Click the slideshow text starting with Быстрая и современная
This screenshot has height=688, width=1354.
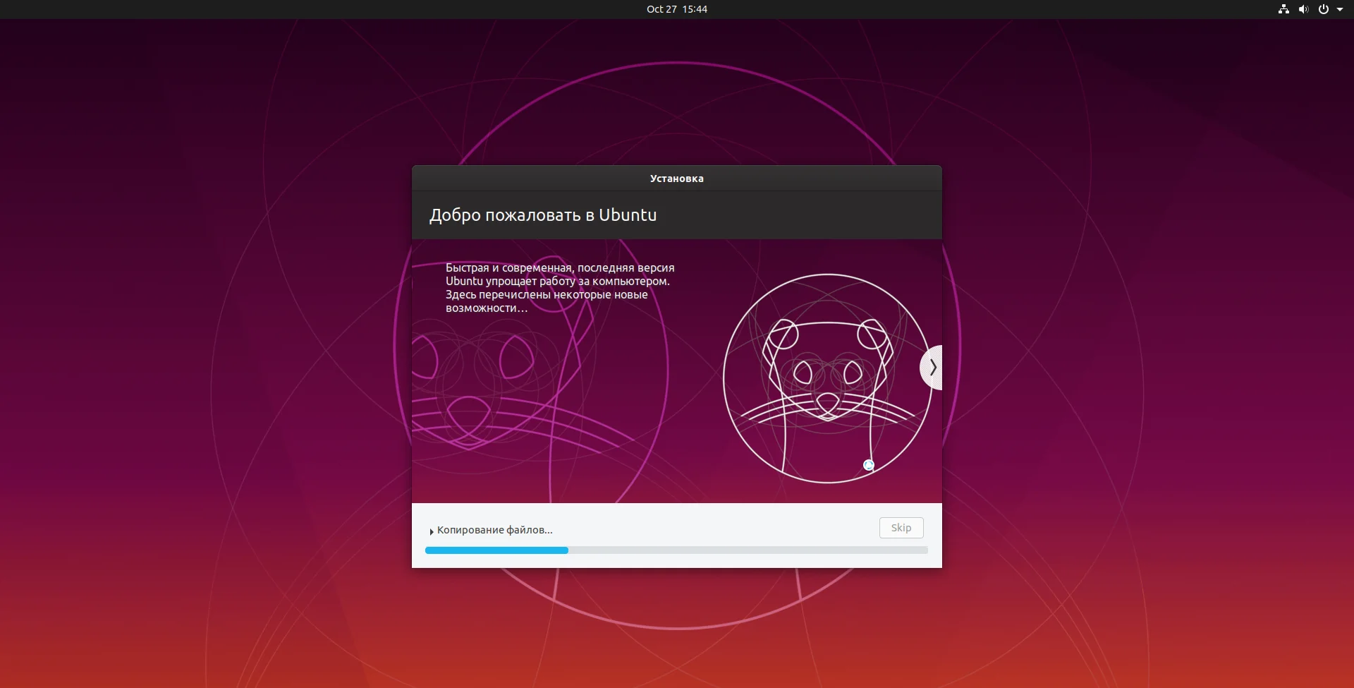(x=560, y=288)
